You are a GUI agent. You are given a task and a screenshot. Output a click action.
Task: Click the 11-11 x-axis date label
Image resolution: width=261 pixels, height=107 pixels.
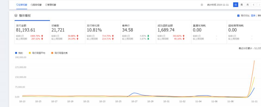pyautogui.click(x=254, y=101)
